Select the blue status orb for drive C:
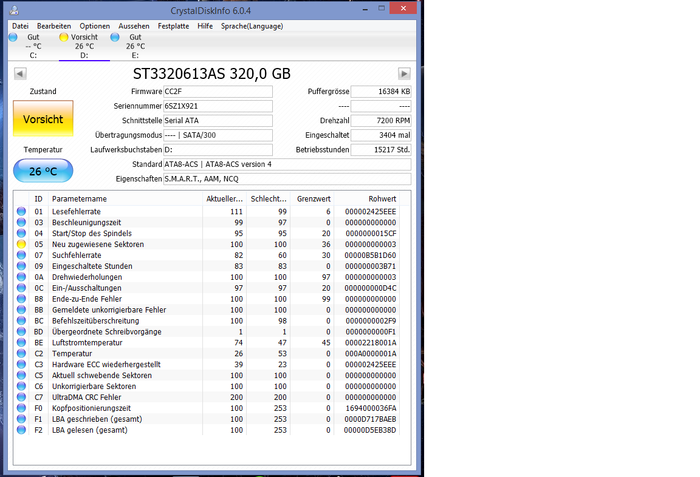This screenshot has width=700, height=477. coord(13,37)
